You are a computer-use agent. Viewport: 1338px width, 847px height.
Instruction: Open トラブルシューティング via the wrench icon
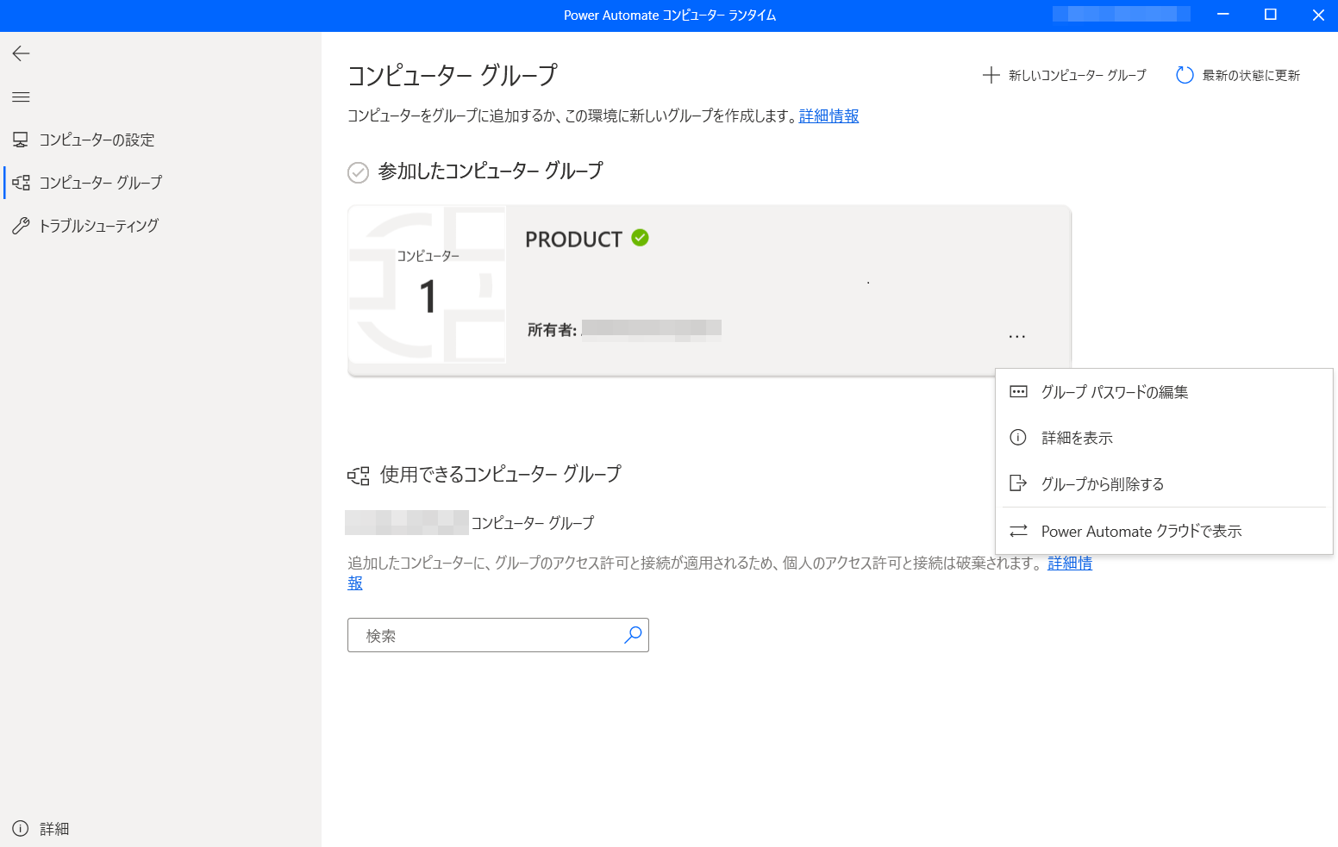click(x=22, y=225)
